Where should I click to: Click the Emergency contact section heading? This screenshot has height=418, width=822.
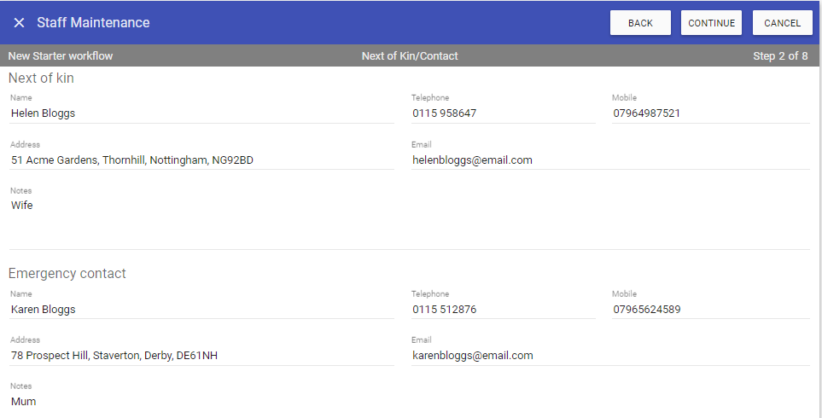[x=67, y=274]
